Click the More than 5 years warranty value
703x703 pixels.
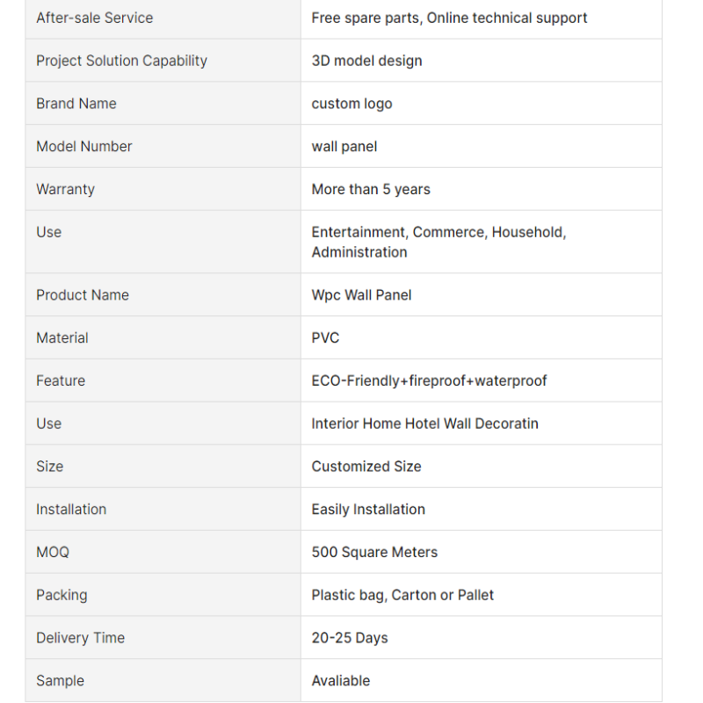coord(371,189)
